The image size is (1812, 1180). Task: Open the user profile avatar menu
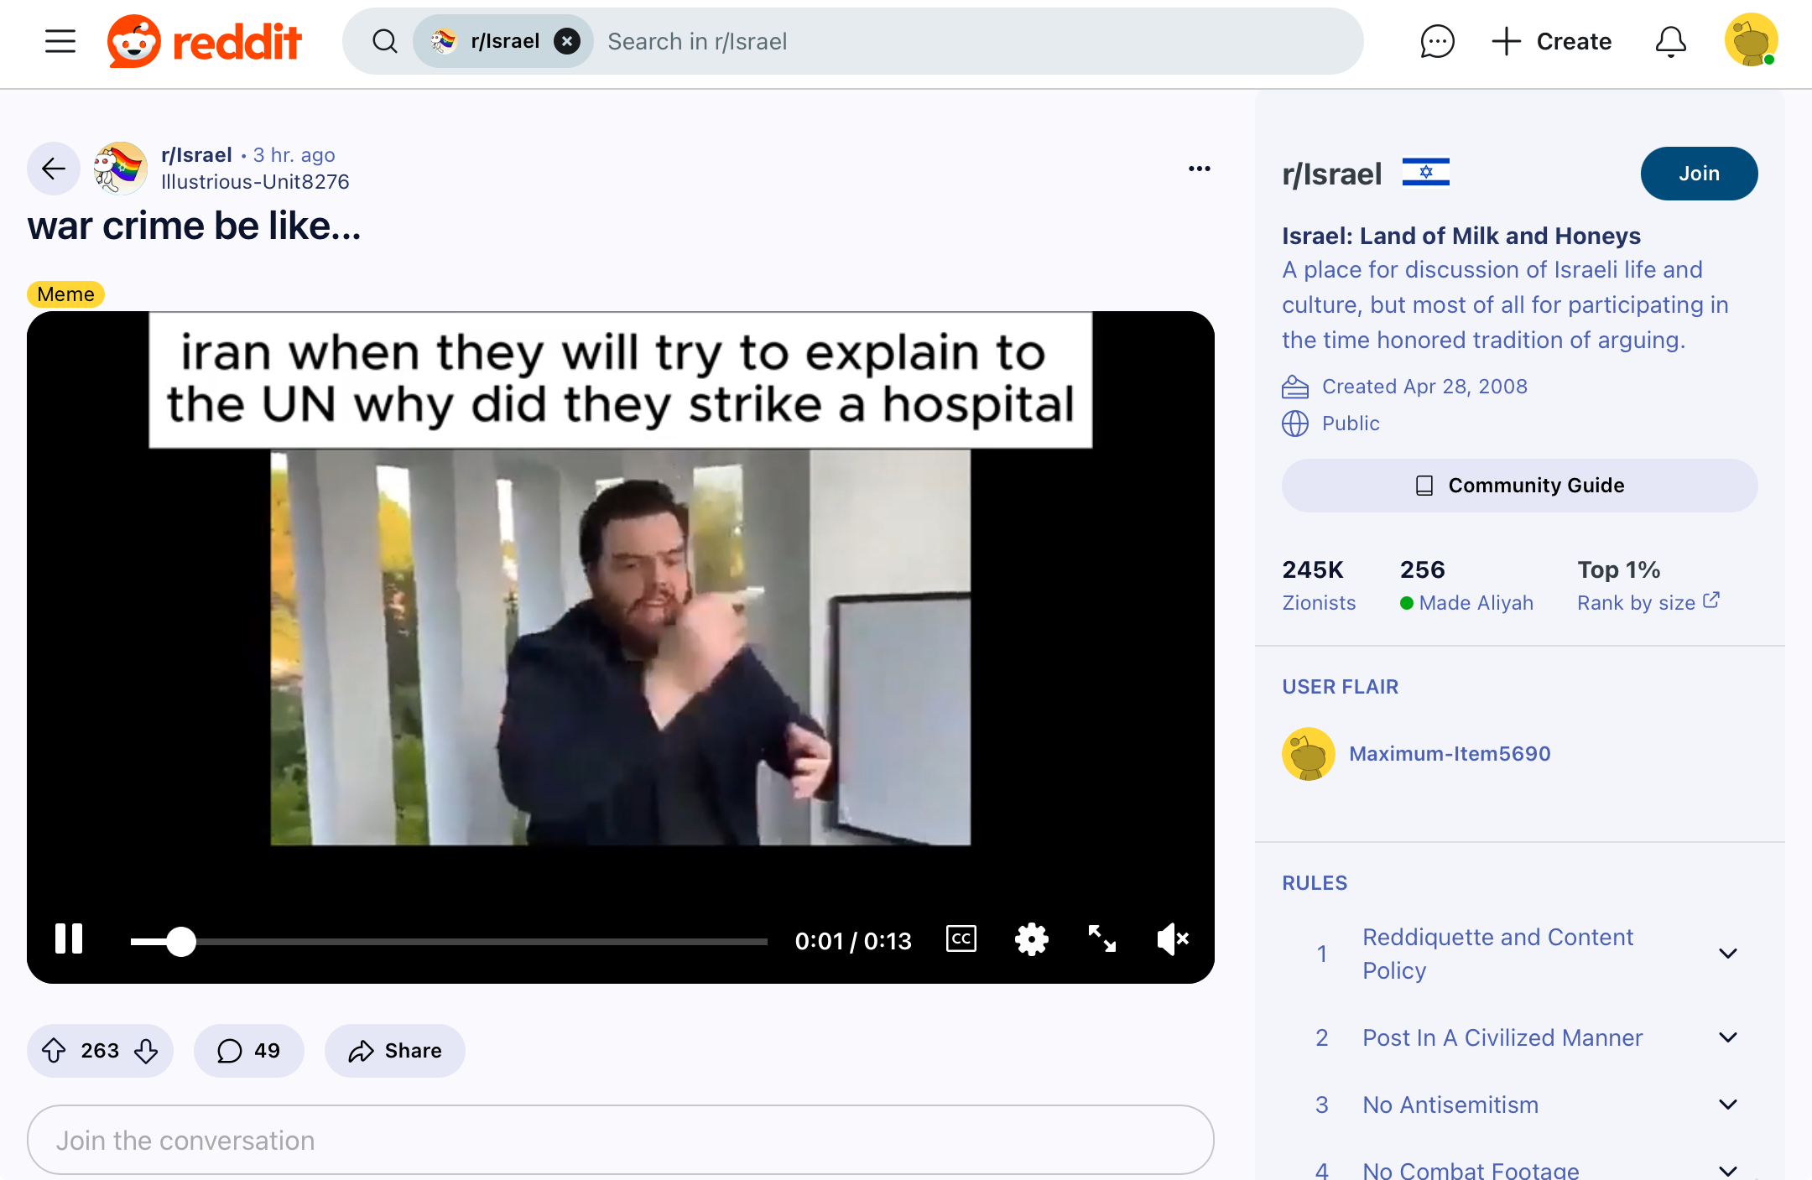1751,40
